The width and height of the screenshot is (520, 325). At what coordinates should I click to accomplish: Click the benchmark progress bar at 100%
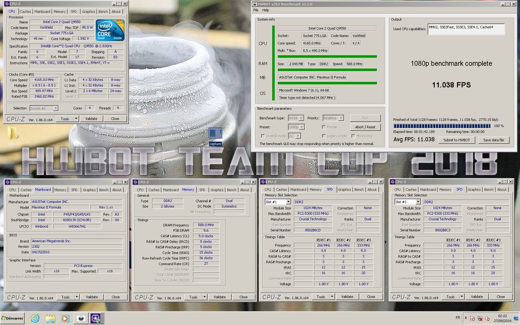click(442, 126)
